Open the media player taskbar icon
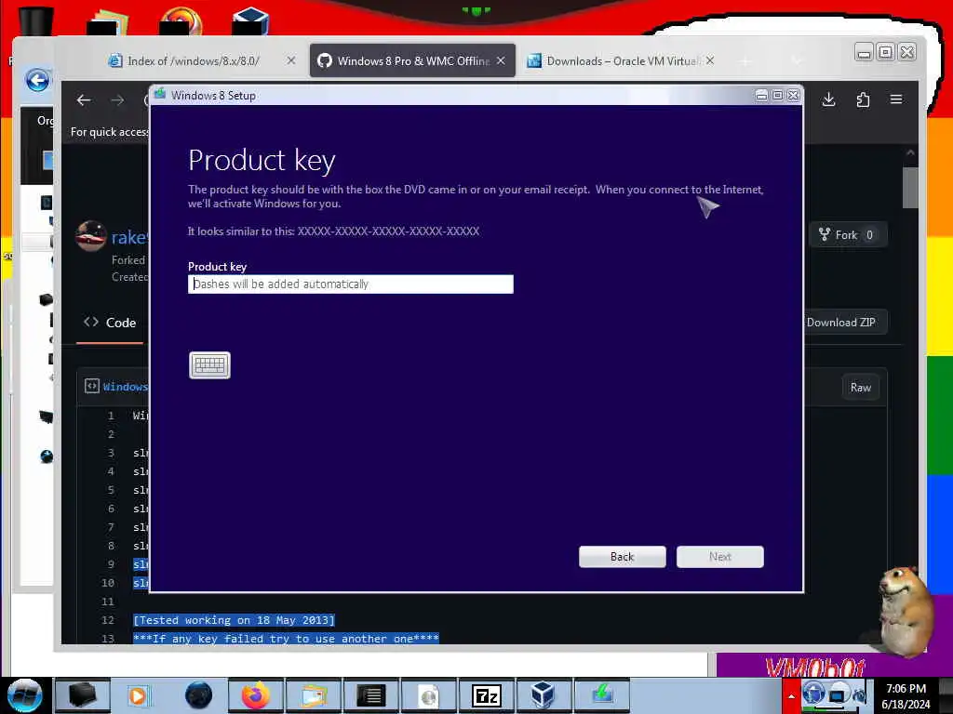953x714 pixels. tap(138, 695)
